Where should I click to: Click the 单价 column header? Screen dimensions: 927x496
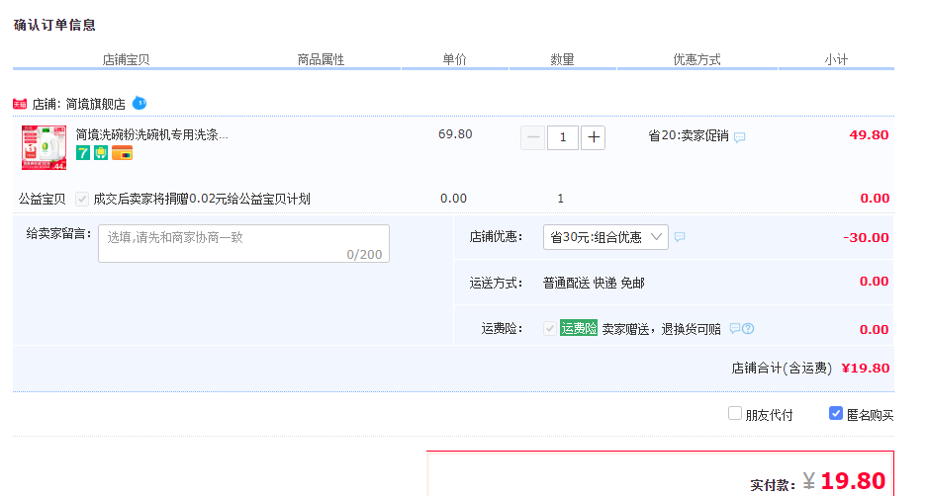(455, 59)
